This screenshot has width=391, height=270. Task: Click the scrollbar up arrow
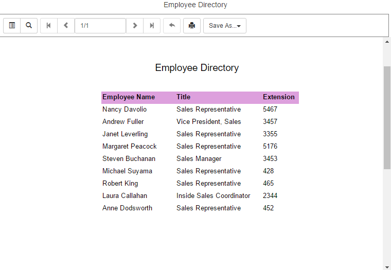pyautogui.click(x=387, y=42)
